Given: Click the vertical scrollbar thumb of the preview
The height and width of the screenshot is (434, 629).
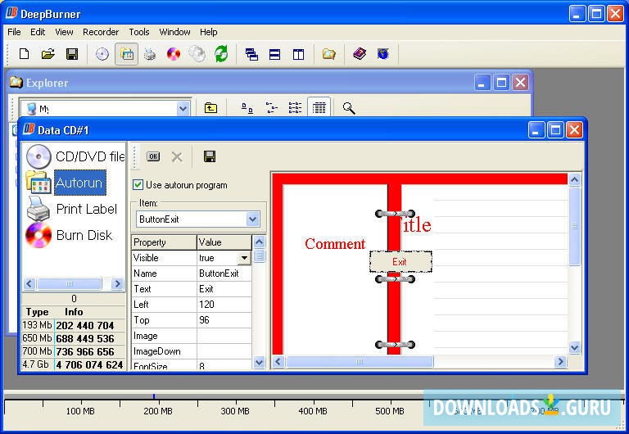Looking at the screenshot, I should pyautogui.click(x=574, y=226).
